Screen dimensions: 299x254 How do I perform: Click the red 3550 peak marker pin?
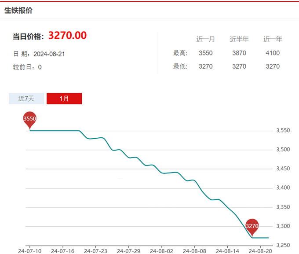click(x=29, y=119)
